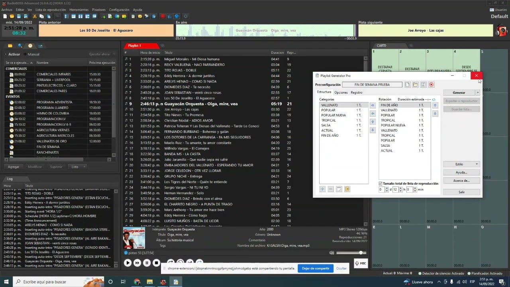Screen dimensions: 510x287
Task: Click the Preconfiguración name field
Action: point(372,85)
